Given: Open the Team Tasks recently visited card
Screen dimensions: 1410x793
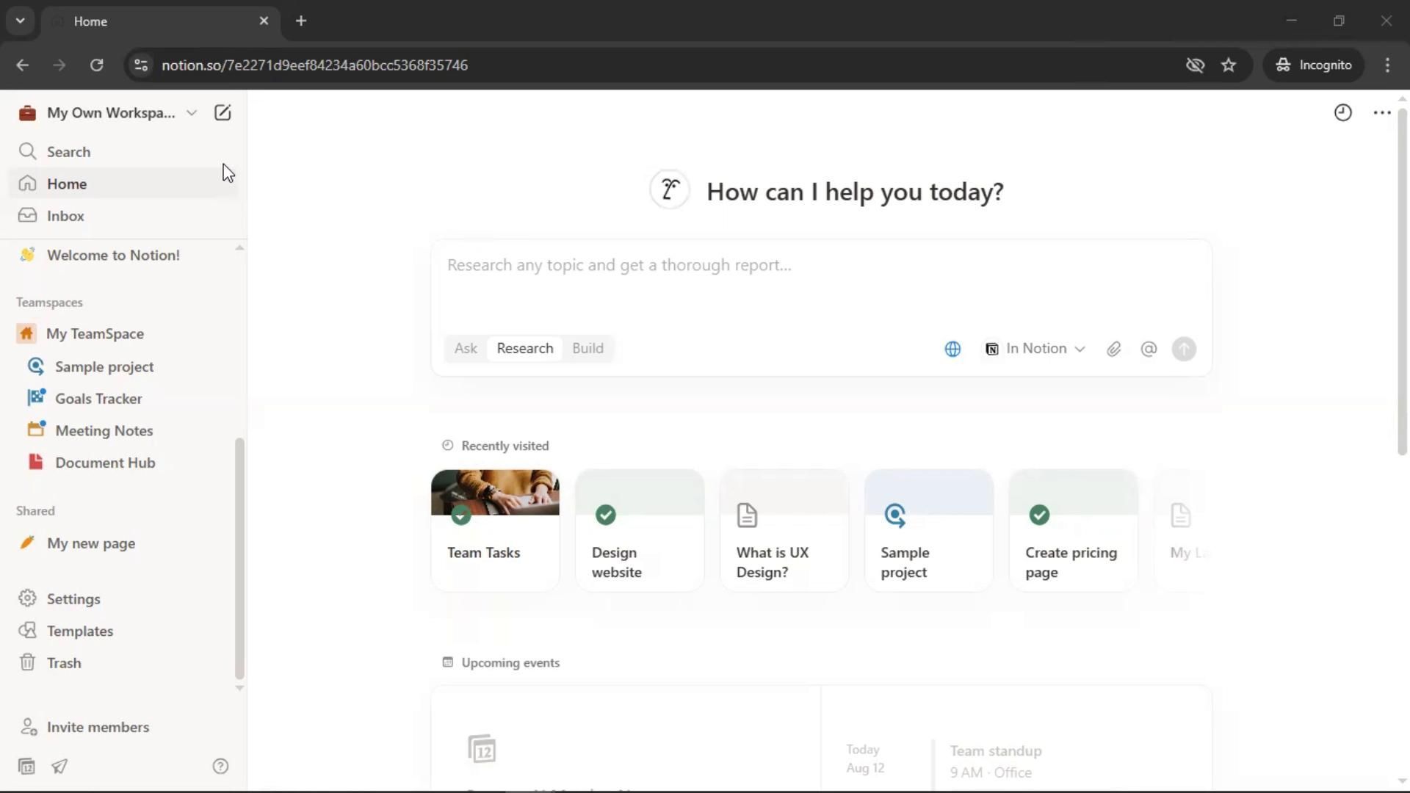Looking at the screenshot, I should [x=495, y=529].
